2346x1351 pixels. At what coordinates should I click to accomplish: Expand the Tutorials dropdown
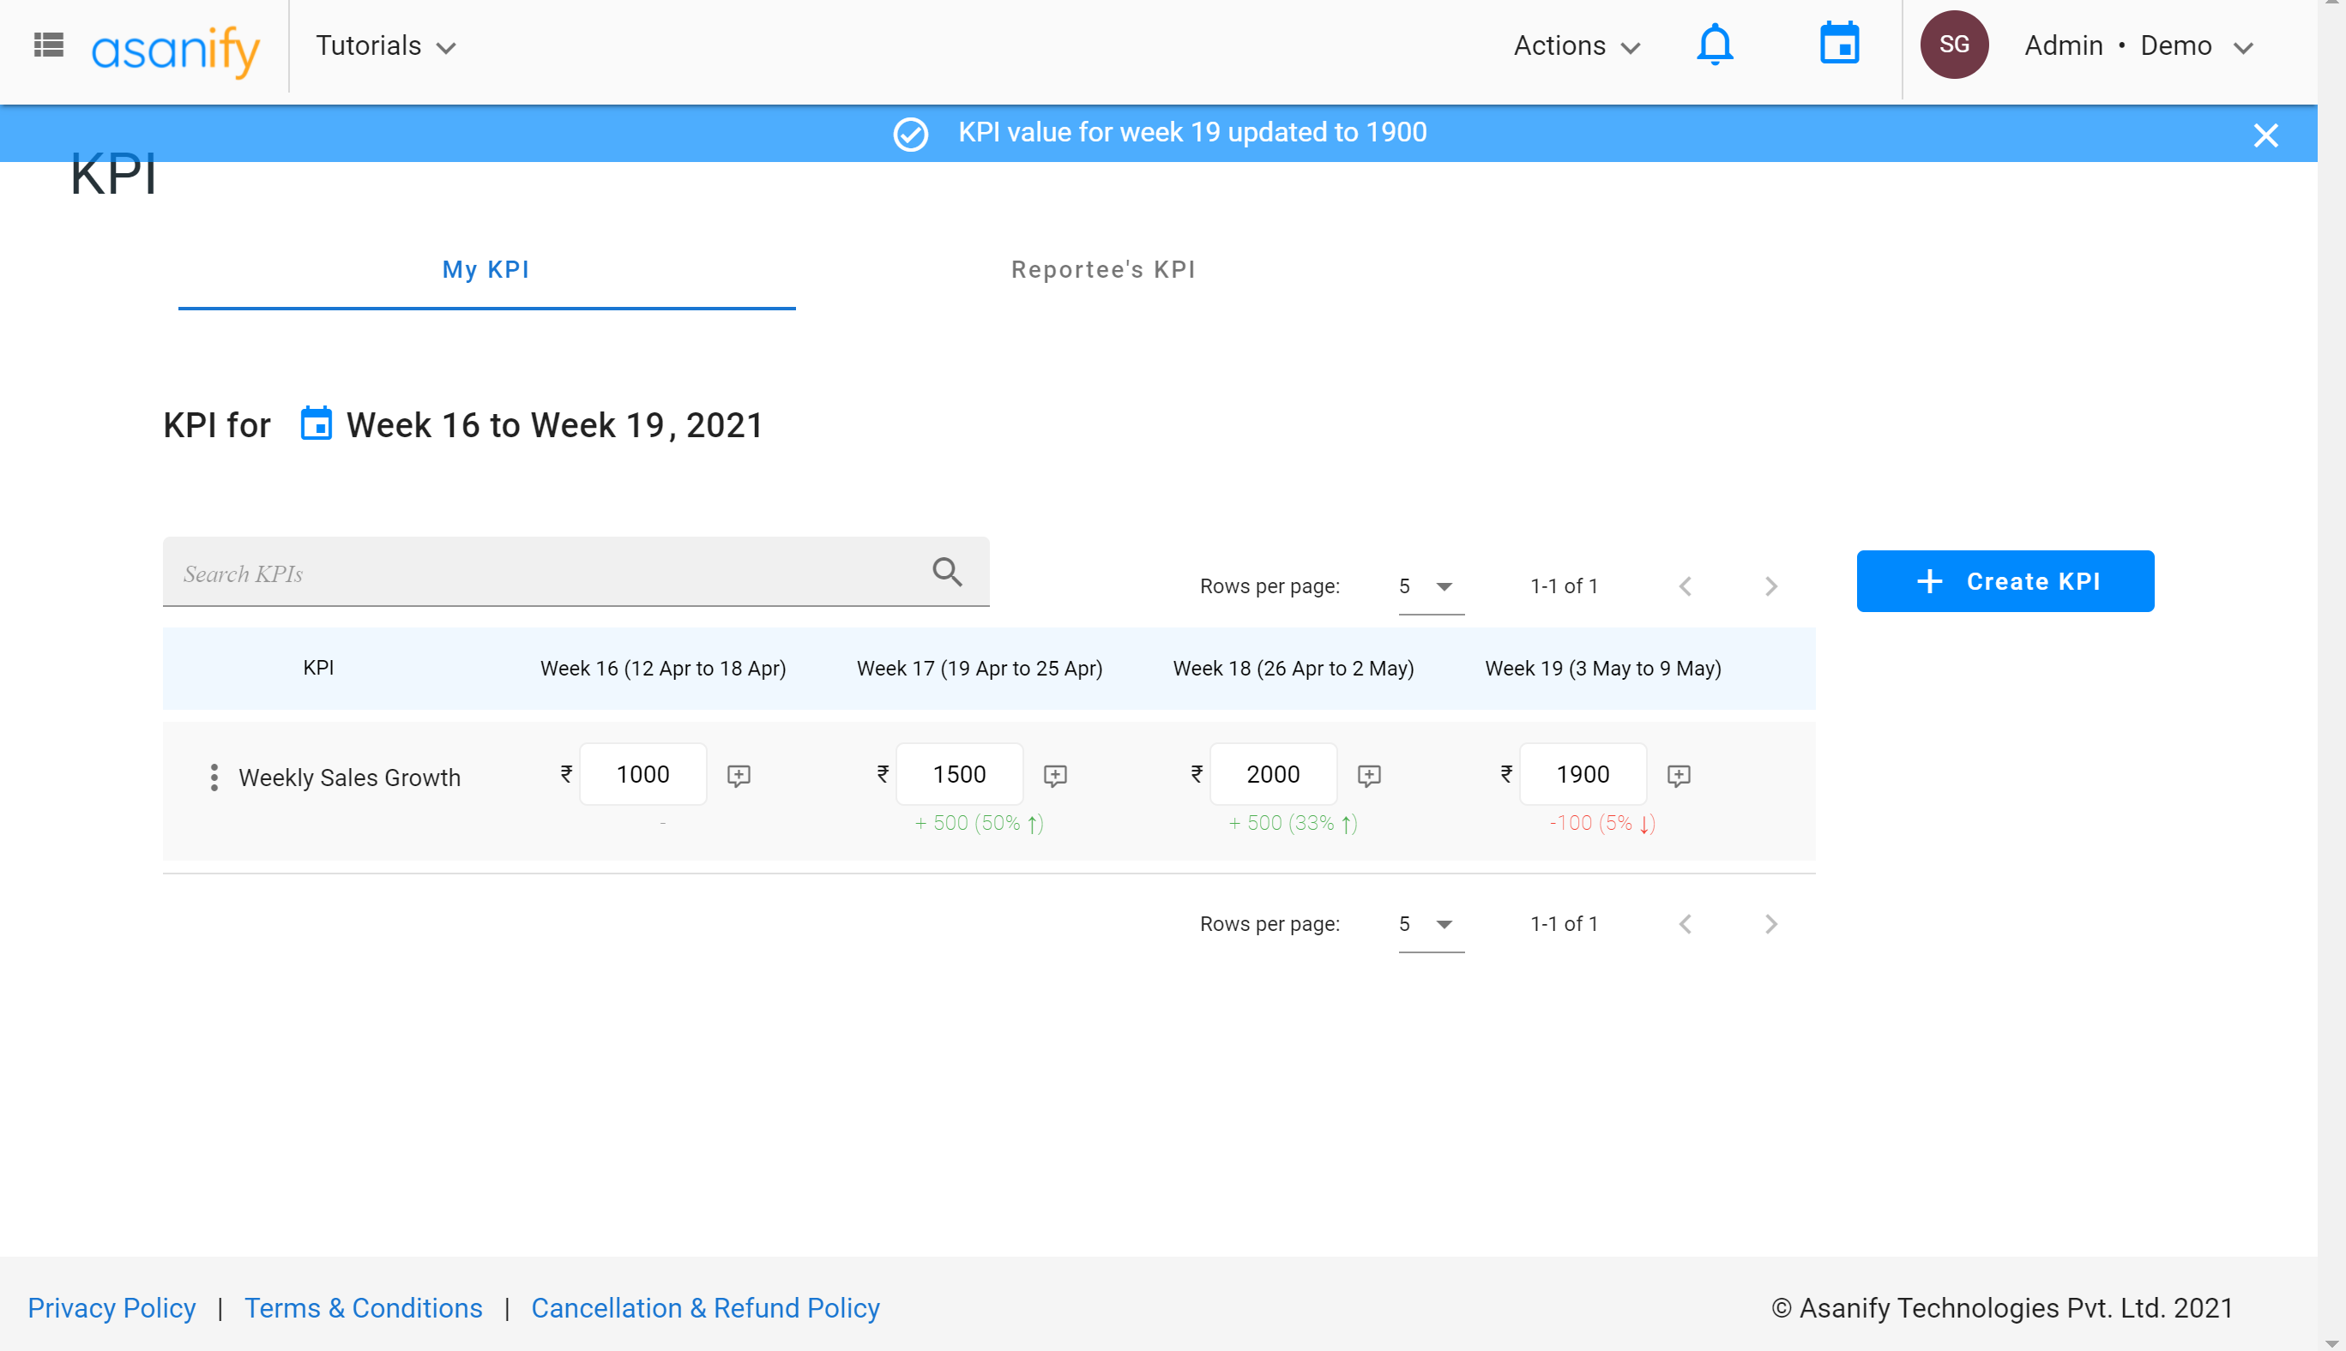tap(385, 45)
